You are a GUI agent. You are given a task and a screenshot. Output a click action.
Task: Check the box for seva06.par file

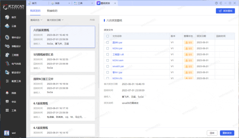[108, 66]
